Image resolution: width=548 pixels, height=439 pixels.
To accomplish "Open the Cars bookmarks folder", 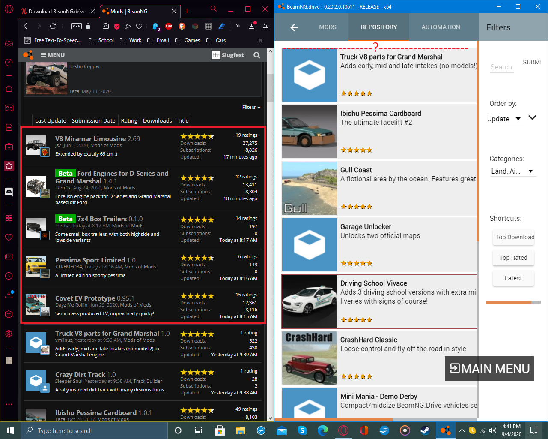I will point(216,40).
